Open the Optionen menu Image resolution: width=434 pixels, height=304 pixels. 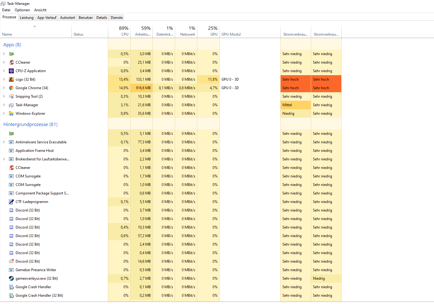tap(22, 10)
